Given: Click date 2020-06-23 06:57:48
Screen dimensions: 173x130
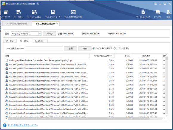Looking at the screenshot, I should pos(148,113).
